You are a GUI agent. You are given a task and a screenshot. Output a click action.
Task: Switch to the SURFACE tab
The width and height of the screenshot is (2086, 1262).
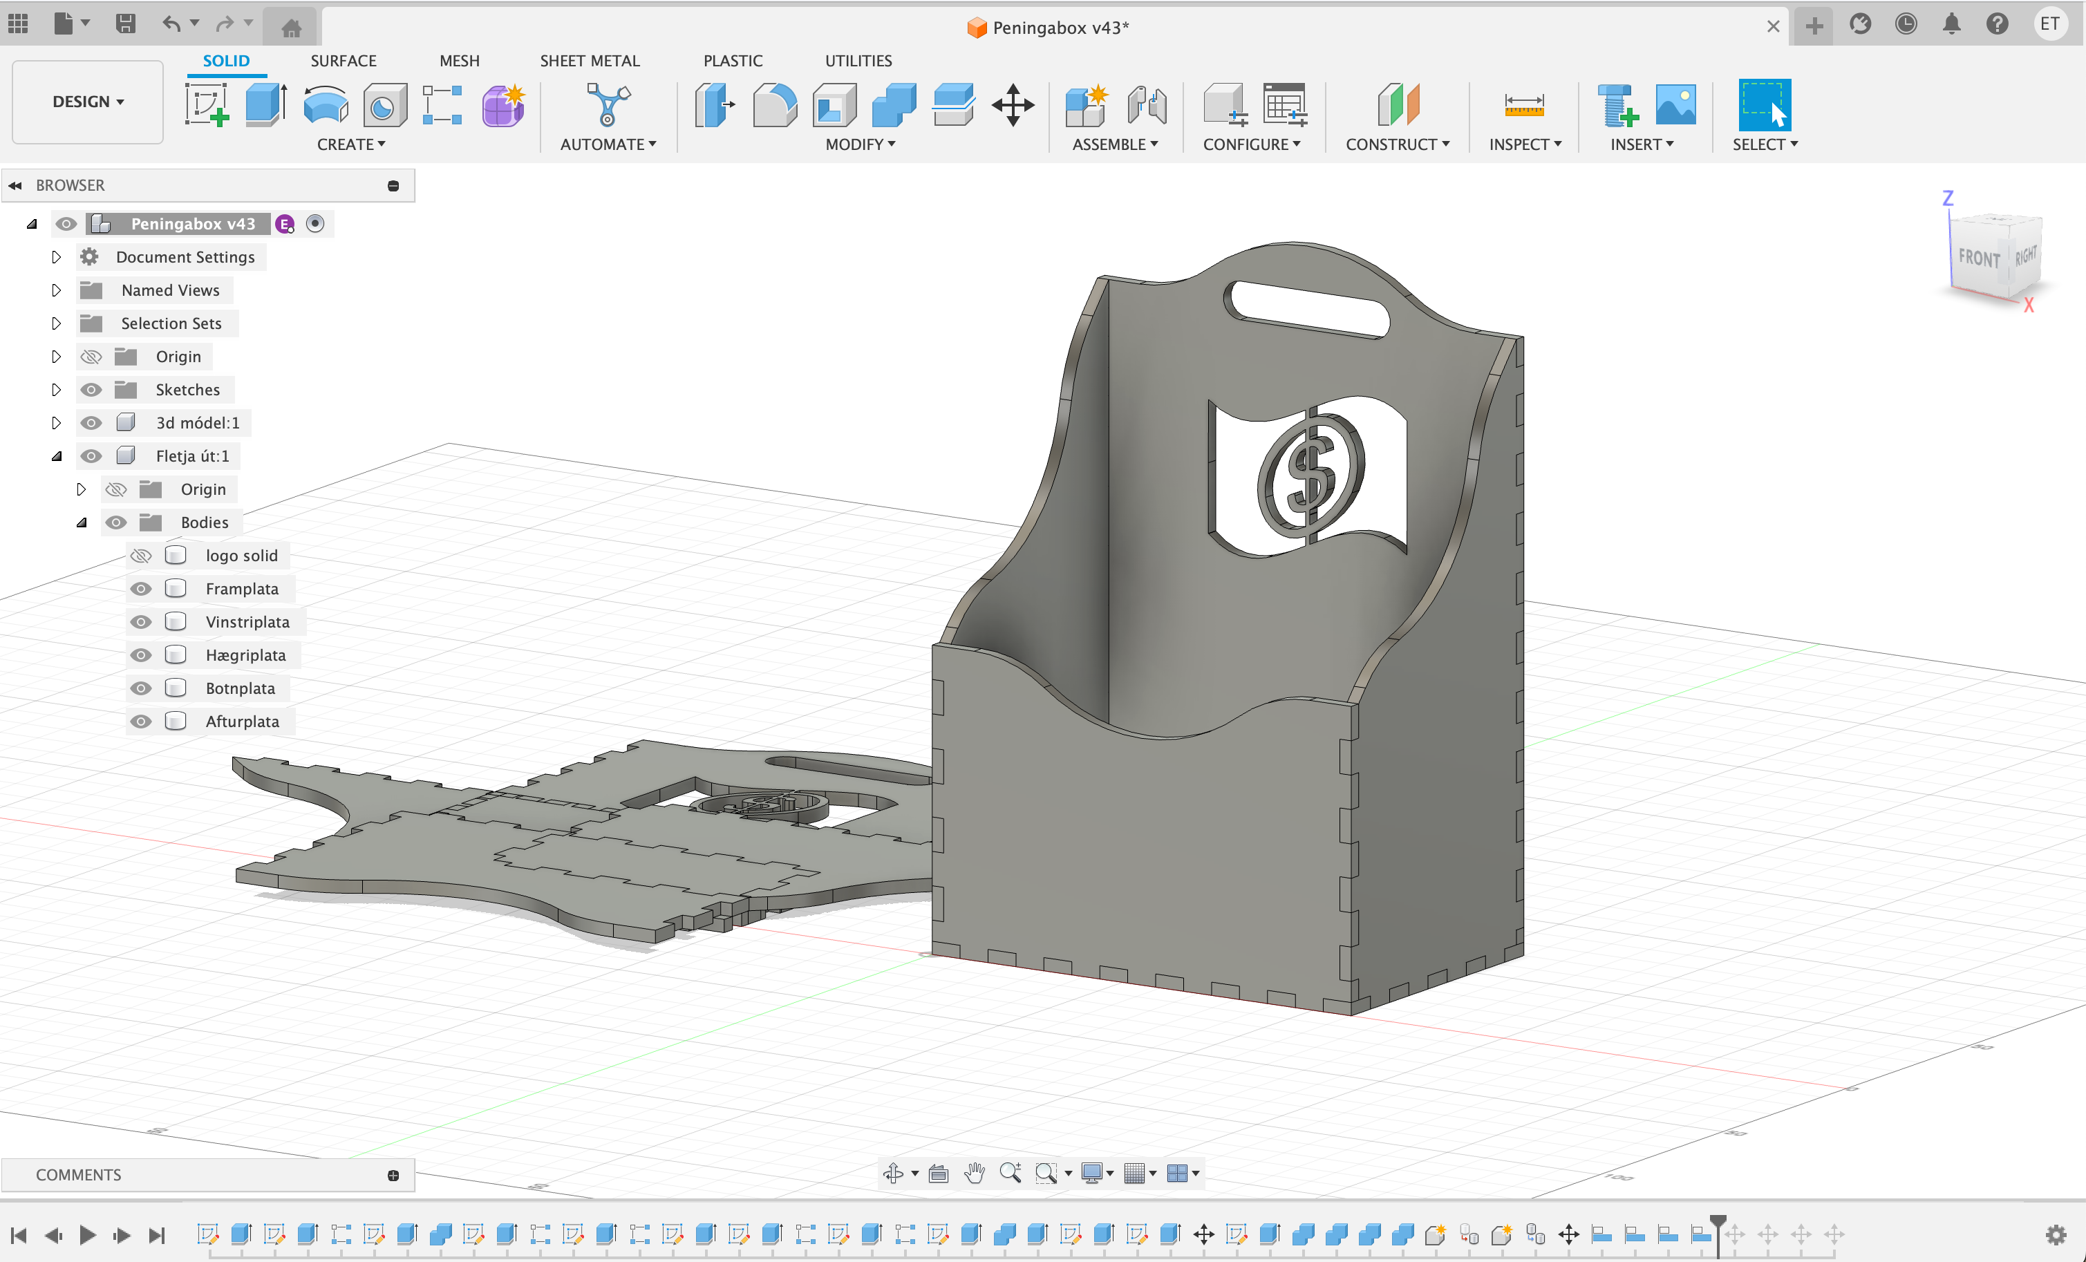point(343,61)
